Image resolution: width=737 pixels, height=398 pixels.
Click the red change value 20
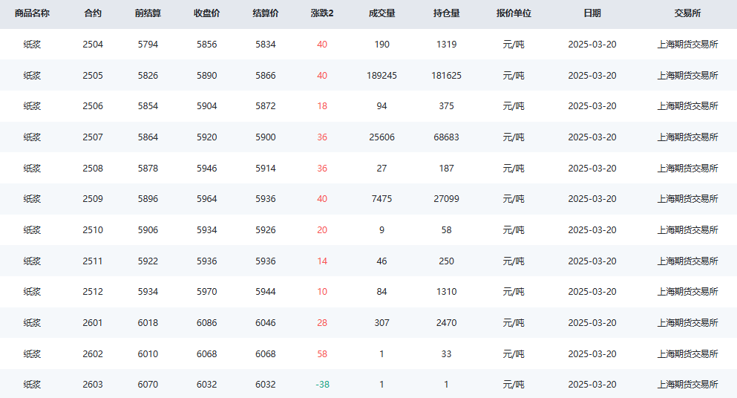point(322,229)
